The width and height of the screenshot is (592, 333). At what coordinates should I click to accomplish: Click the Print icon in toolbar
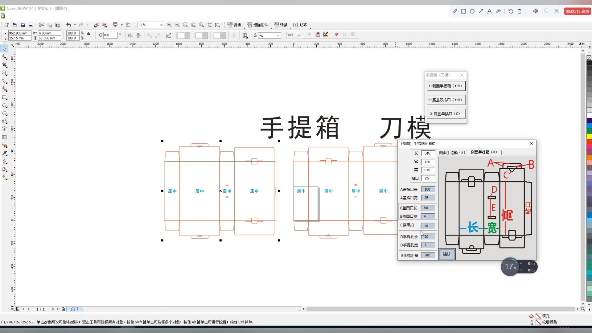(31, 25)
